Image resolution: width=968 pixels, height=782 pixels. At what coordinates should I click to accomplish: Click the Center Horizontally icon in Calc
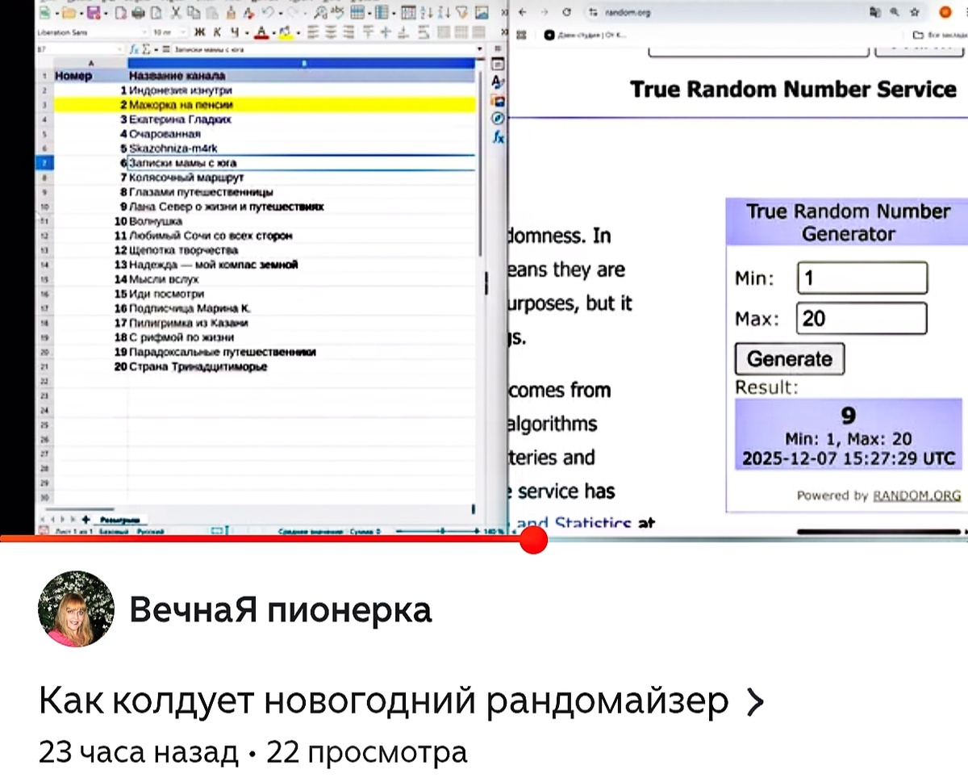(331, 32)
